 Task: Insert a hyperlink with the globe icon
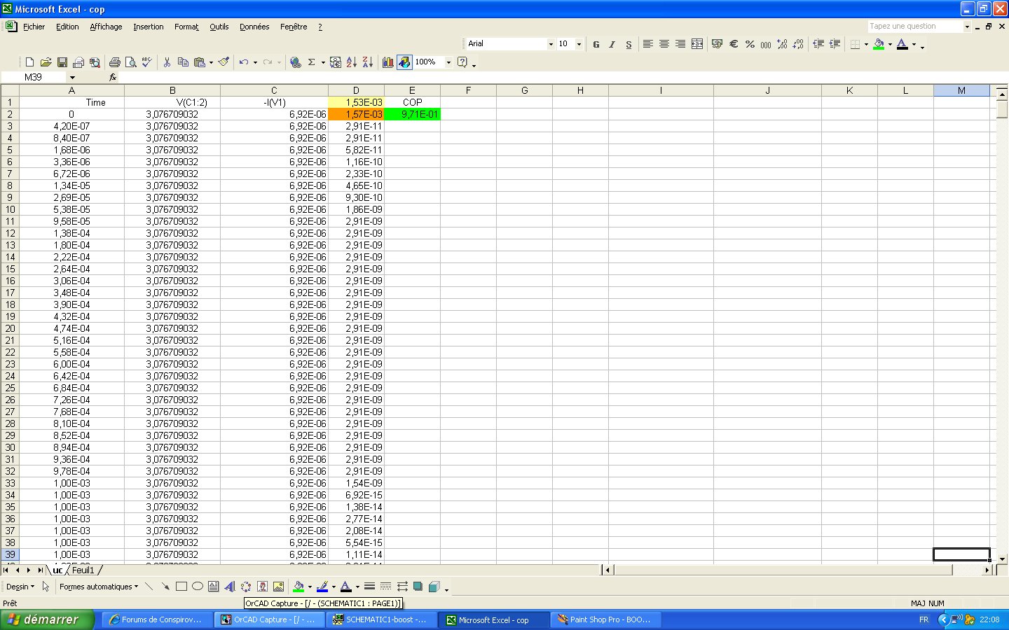click(295, 62)
